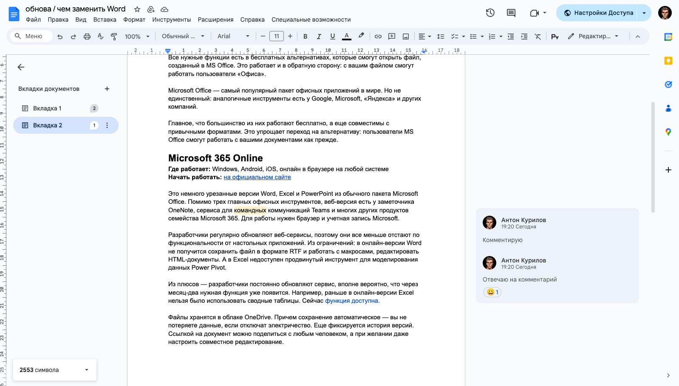The image size is (679, 386).
Task: Move document to folder icon
Action: (151, 9)
